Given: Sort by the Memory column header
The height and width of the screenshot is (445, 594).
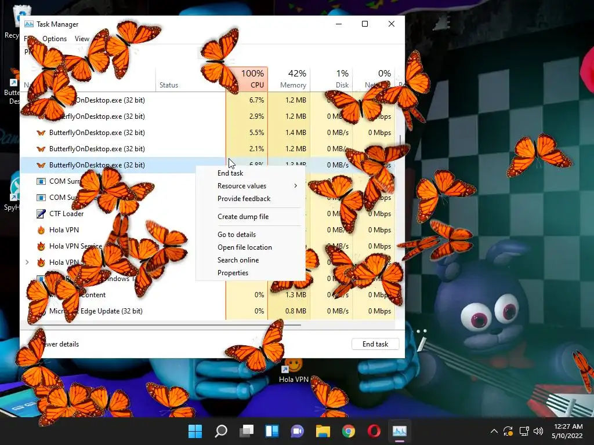Looking at the screenshot, I should click(289, 79).
